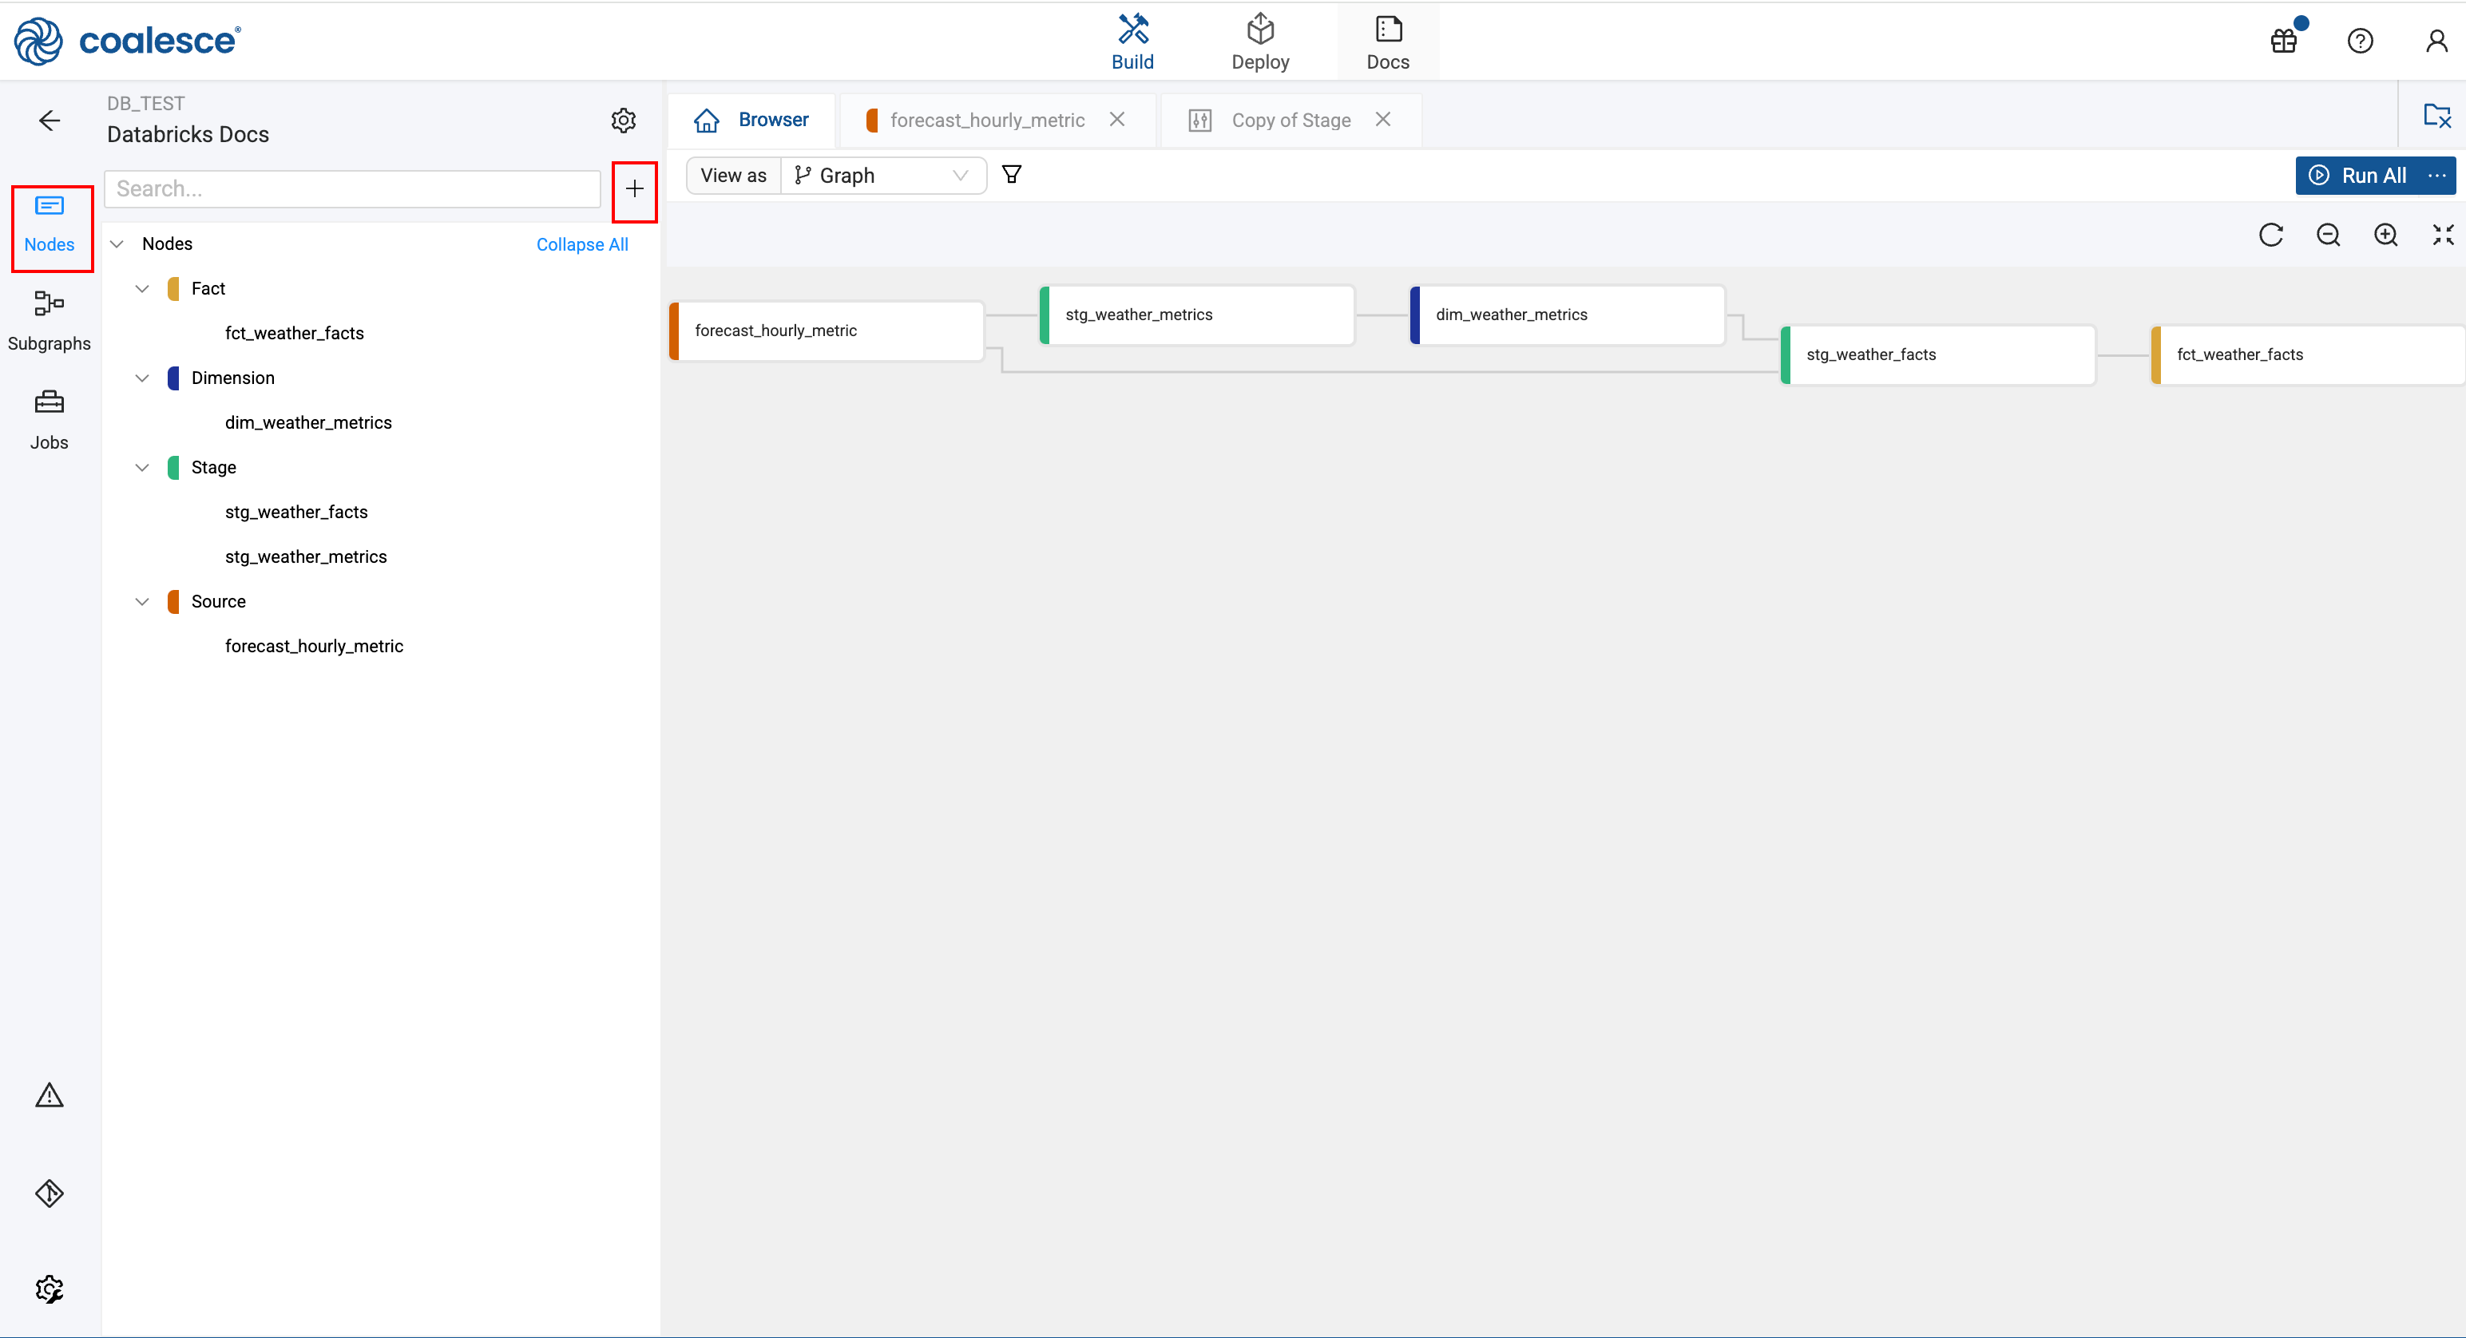Viewport: 2466px width, 1338px height.
Task: Switch to the Copy of Stage tab
Action: point(1290,120)
